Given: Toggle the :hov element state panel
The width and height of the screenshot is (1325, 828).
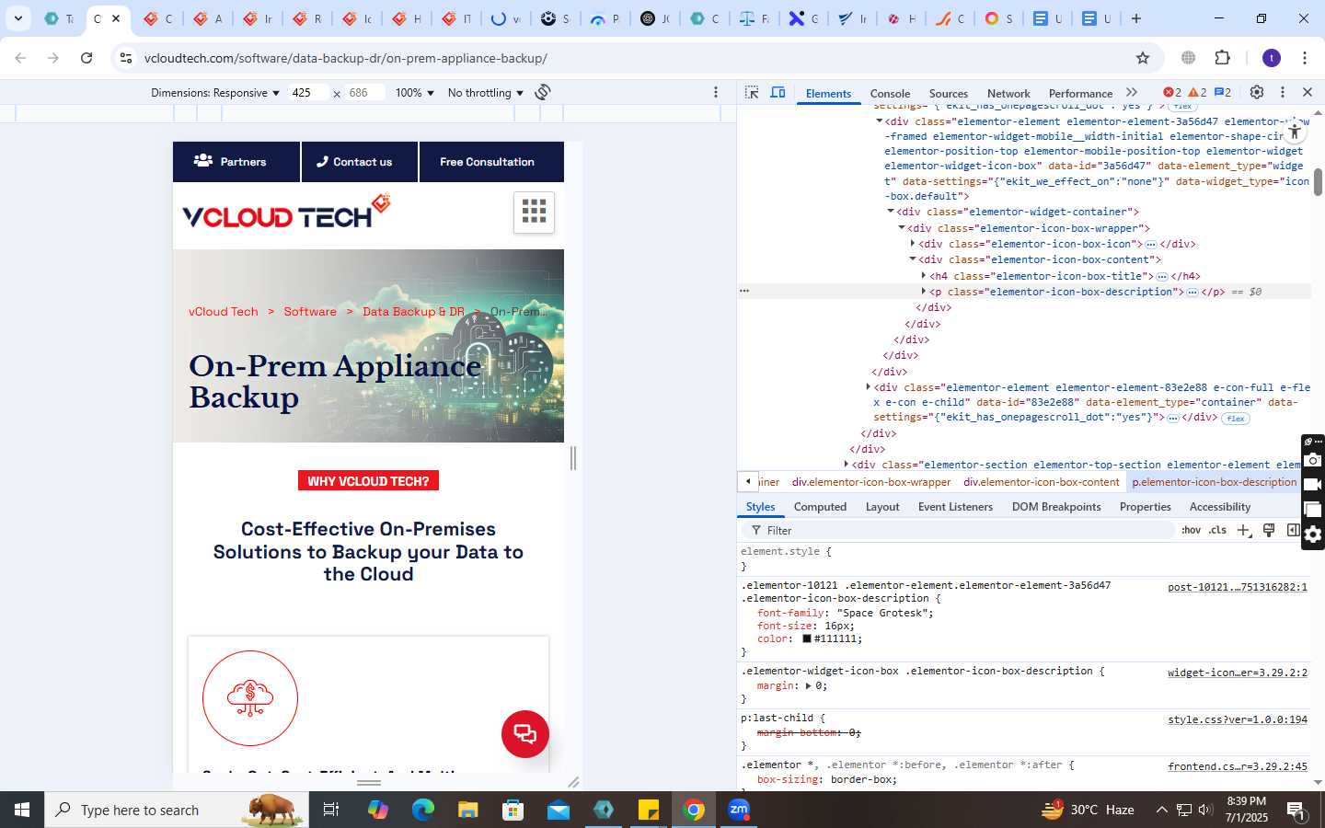Looking at the screenshot, I should (1191, 530).
